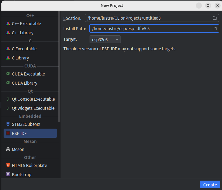Choose C Library project type
This screenshot has width=222, height=190.
pyautogui.click(x=20, y=58)
